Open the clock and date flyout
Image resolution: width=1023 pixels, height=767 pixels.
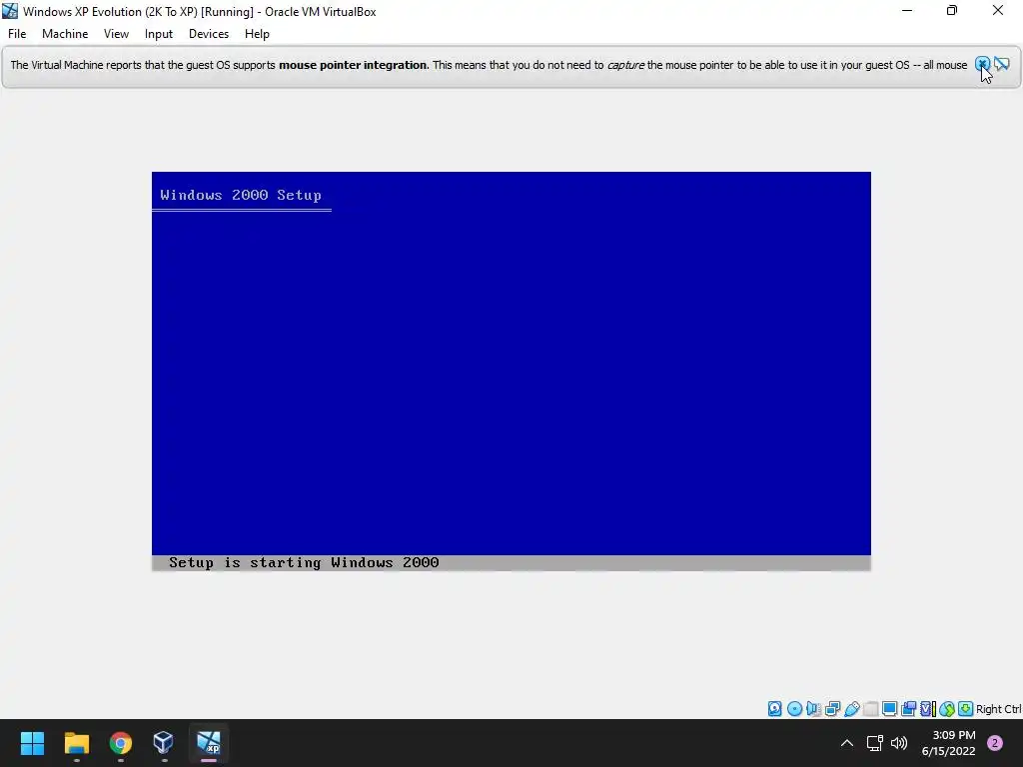(x=949, y=743)
